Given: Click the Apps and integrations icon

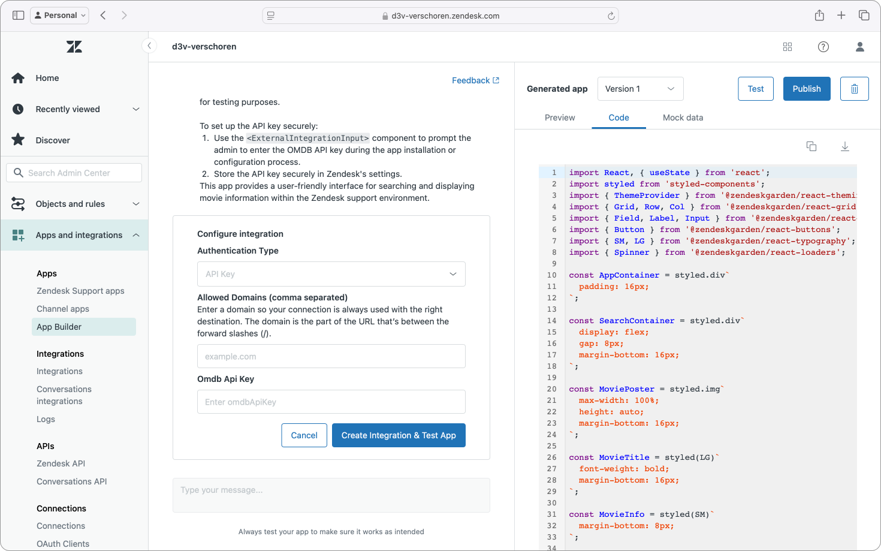Looking at the screenshot, I should coord(19,235).
